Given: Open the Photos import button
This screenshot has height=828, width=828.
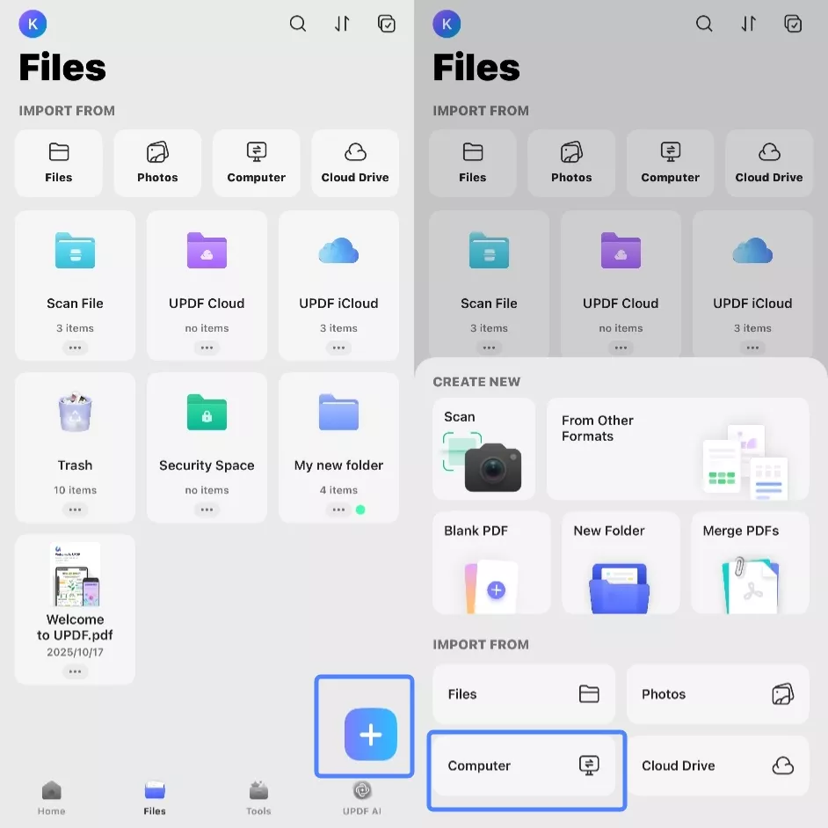Looking at the screenshot, I should coord(717,693).
